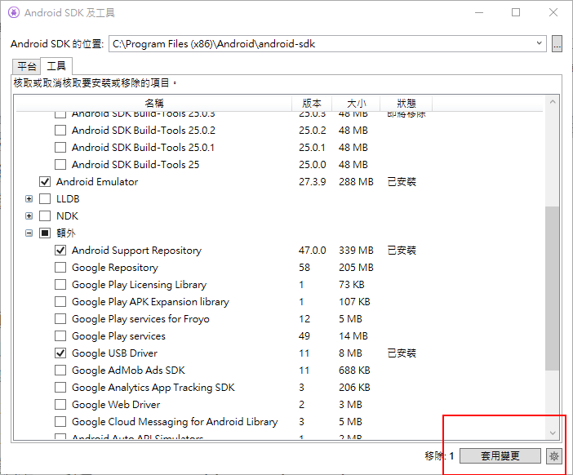Click the Google Web Driver row name

coord(116,405)
